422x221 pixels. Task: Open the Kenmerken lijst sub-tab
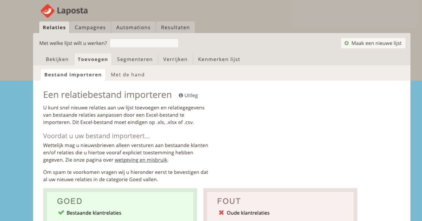[x=219, y=59]
